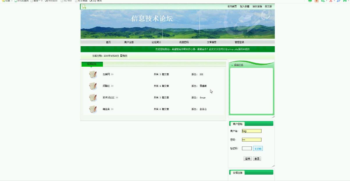
Task: Select the 在线论坛 tab
Action: pyautogui.click(x=92, y=64)
